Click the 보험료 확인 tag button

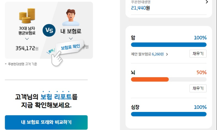(x=70, y=47)
